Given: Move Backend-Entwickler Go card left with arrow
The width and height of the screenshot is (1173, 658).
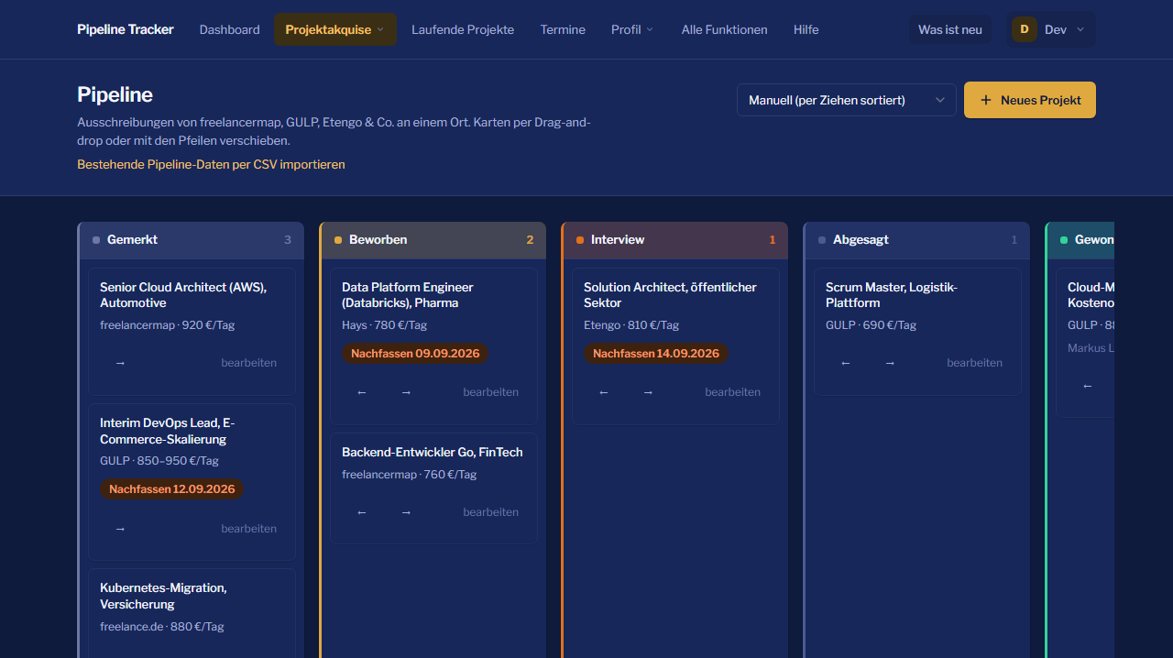Looking at the screenshot, I should click(362, 512).
